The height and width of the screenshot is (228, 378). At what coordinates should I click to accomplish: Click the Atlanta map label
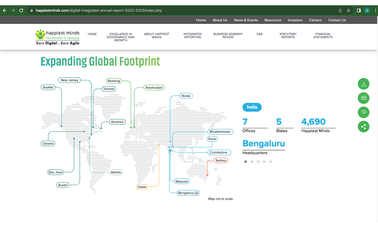(x=116, y=172)
